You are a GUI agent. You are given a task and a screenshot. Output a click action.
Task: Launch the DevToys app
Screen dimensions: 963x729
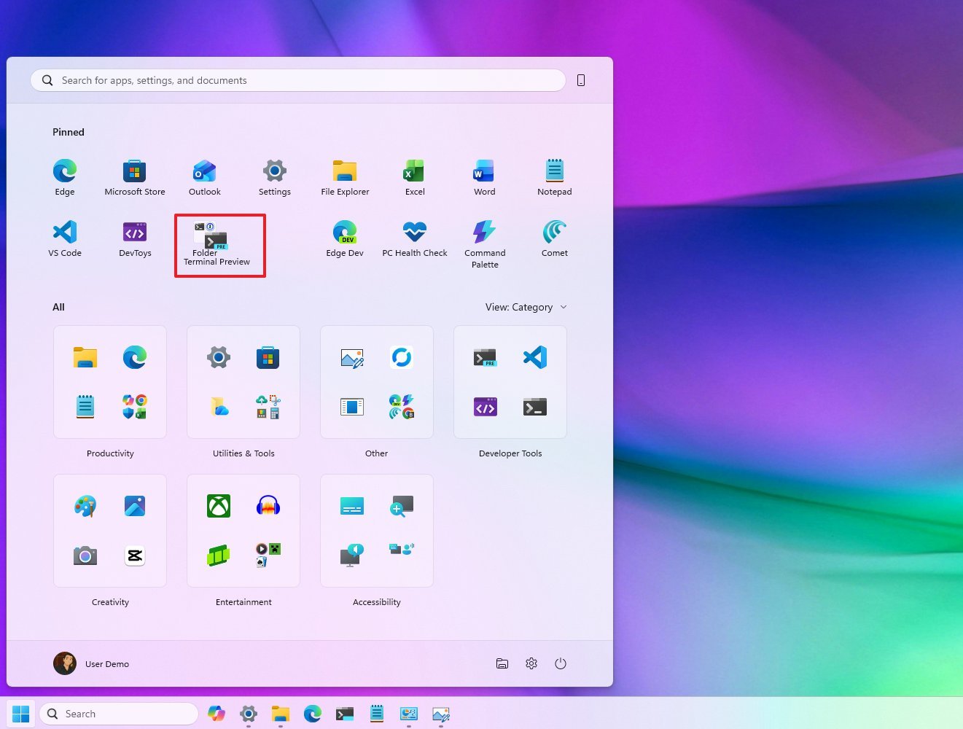[134, 236]
